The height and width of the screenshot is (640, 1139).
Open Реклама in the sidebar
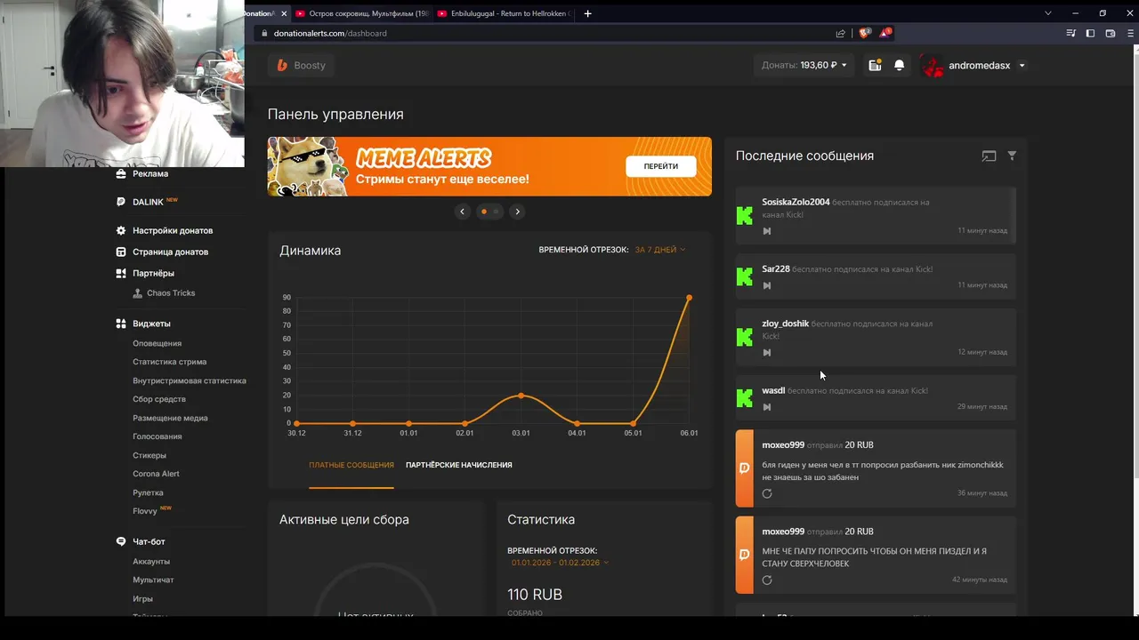[x=150, y=174]
